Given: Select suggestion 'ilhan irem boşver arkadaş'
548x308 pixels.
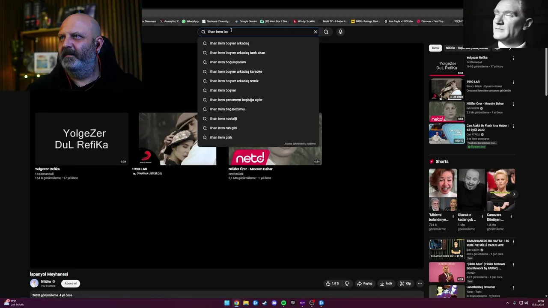Looking at the screenshot, I should click(x=259, y=43).
